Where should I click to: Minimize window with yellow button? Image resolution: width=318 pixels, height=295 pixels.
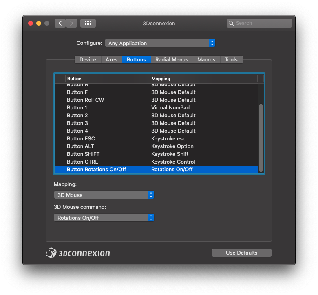coord(39,23)
